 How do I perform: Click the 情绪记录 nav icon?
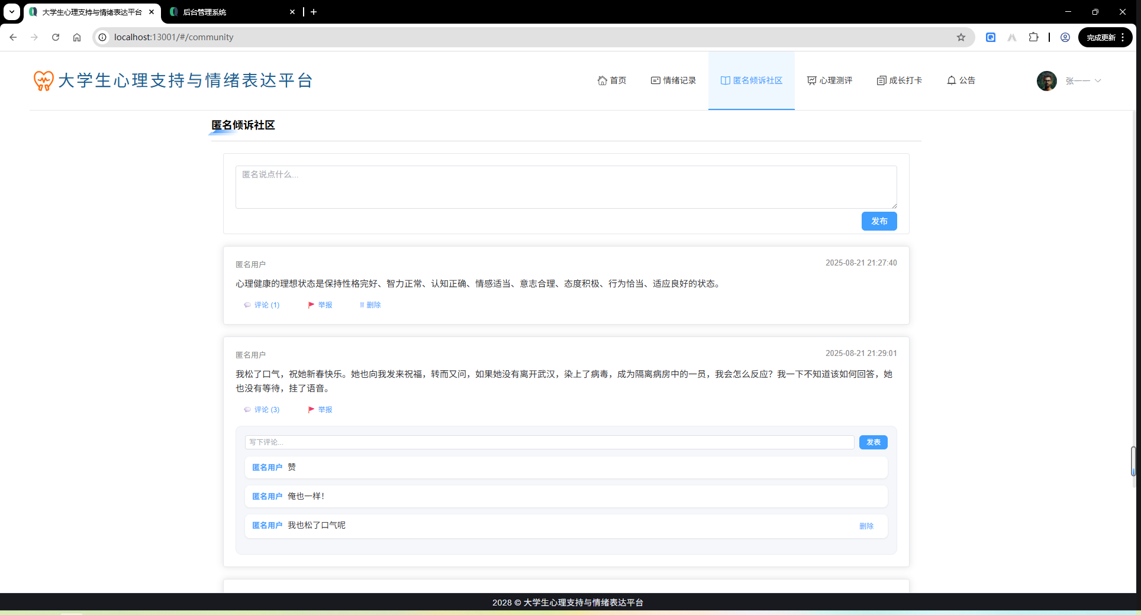655,80
